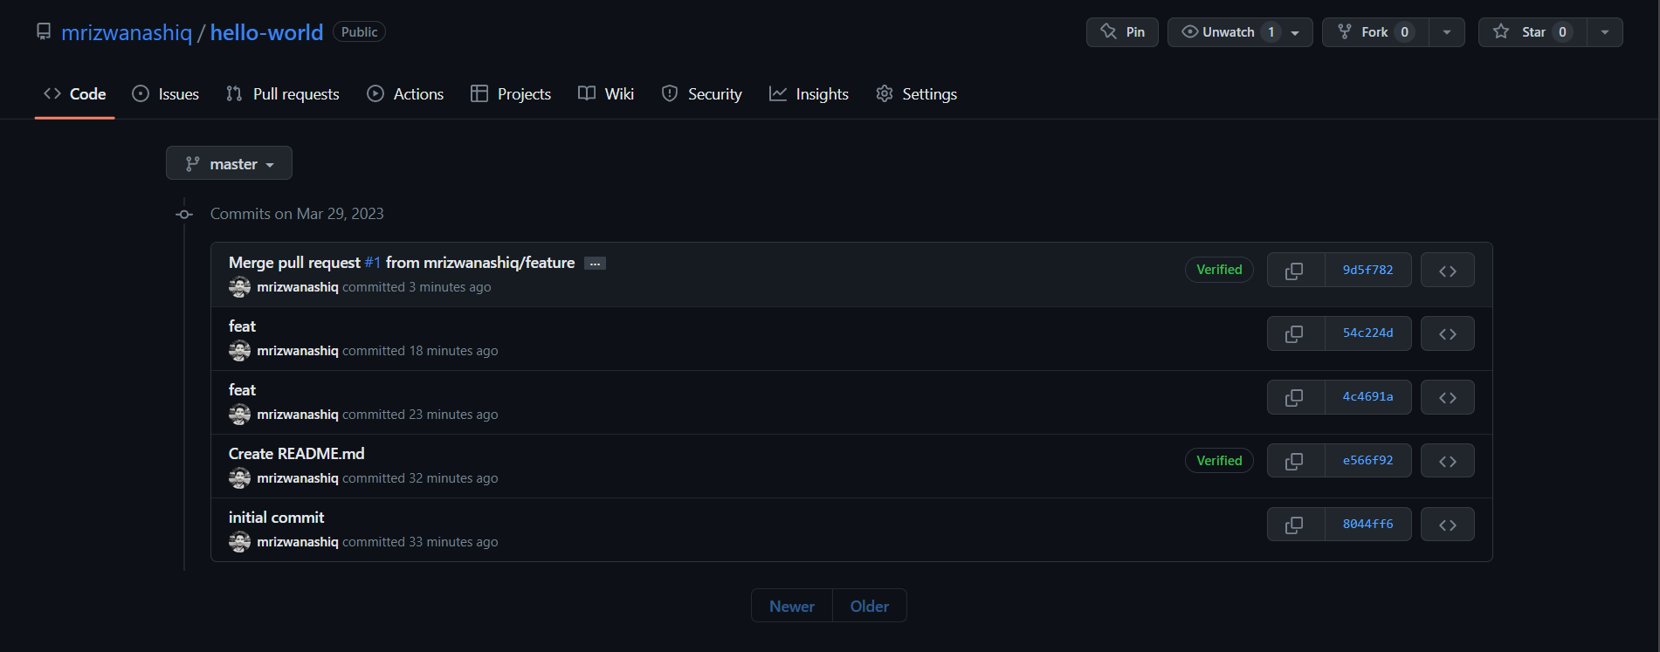Copy full SHA for commit 4c4691a
The height and width of the screenshot is (652, 1660).
pos(1296,397)
